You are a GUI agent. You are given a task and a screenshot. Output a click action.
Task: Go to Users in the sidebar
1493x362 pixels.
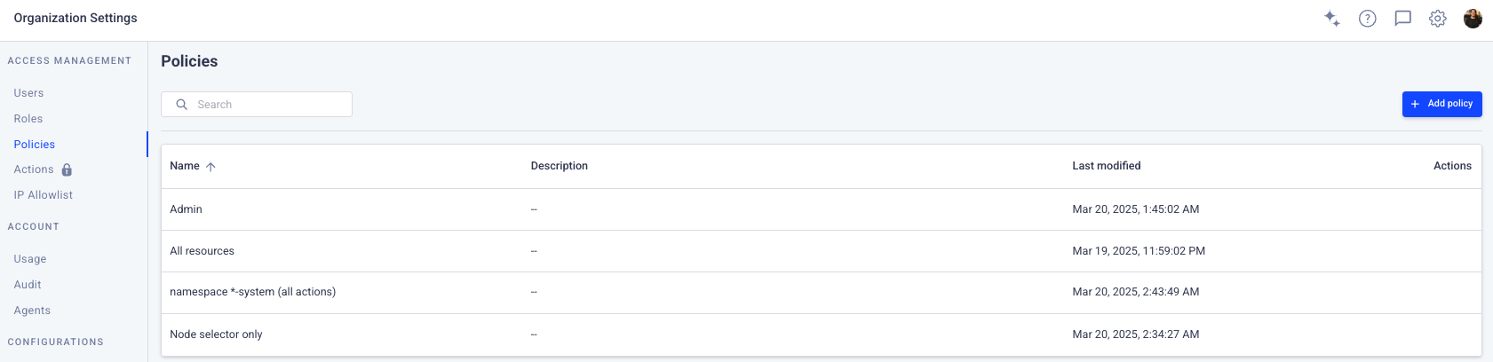(x=28, y=93)
